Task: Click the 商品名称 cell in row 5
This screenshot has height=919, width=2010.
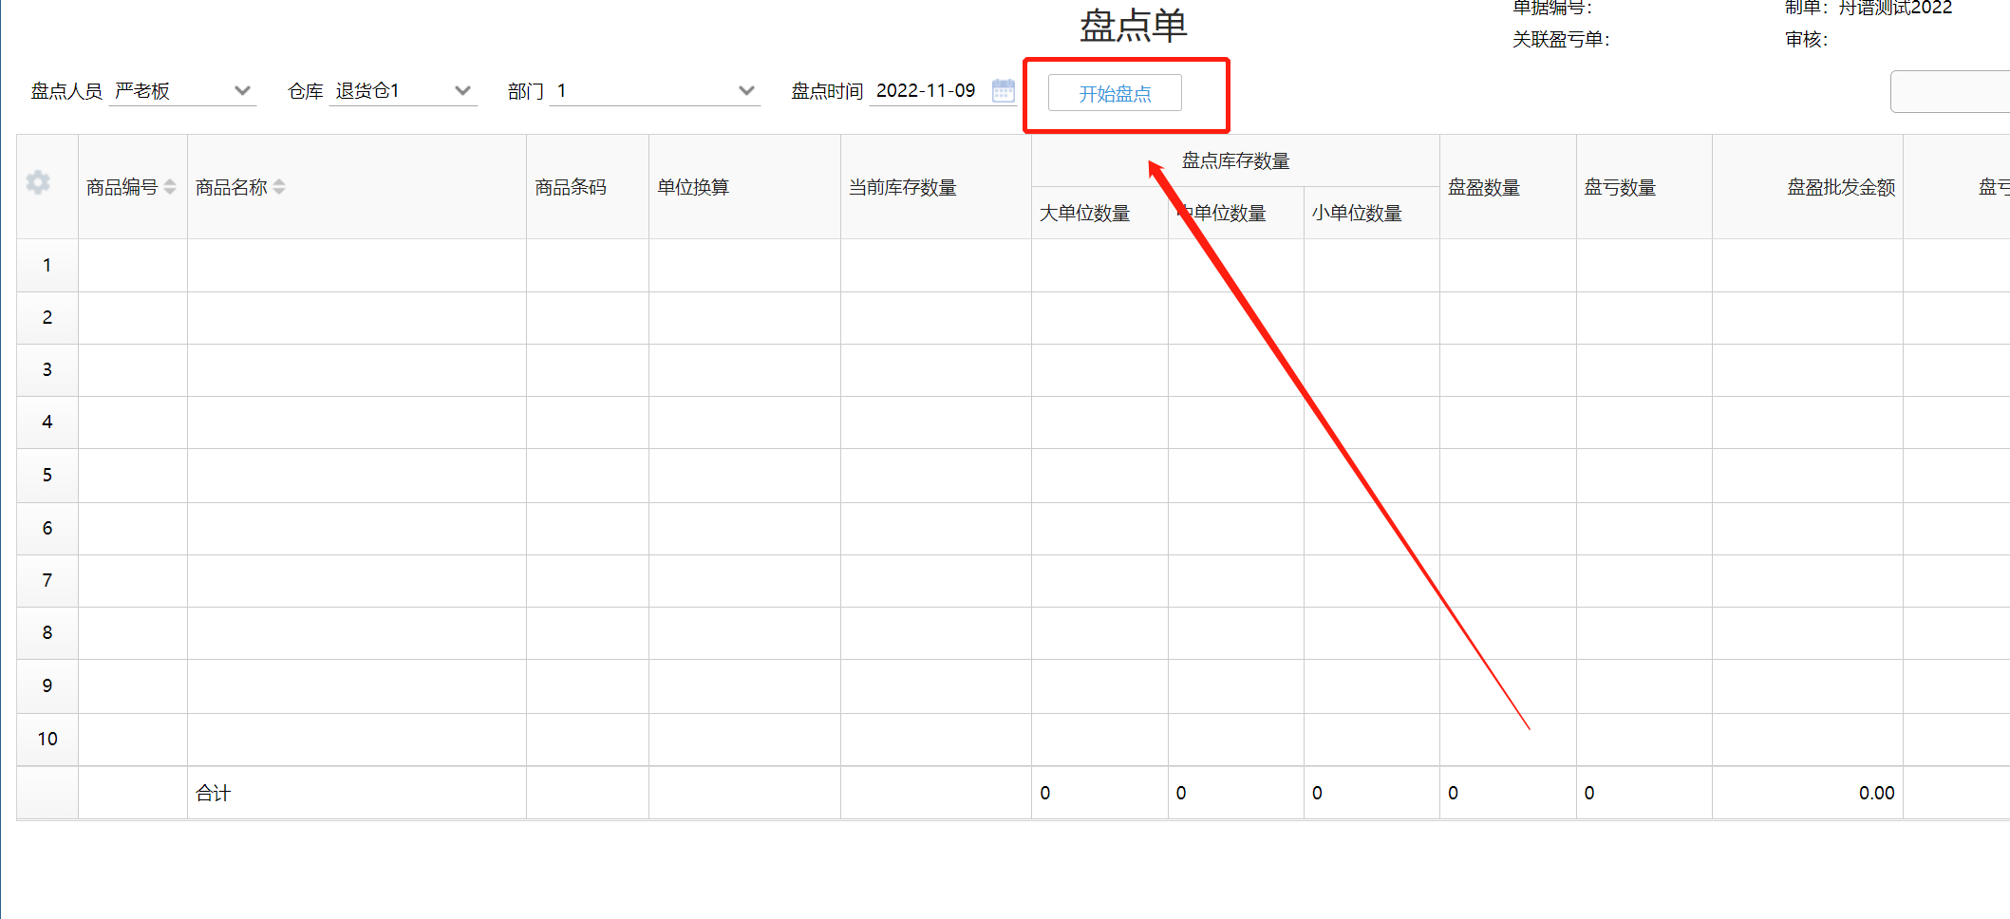Action: coord(356,476)
